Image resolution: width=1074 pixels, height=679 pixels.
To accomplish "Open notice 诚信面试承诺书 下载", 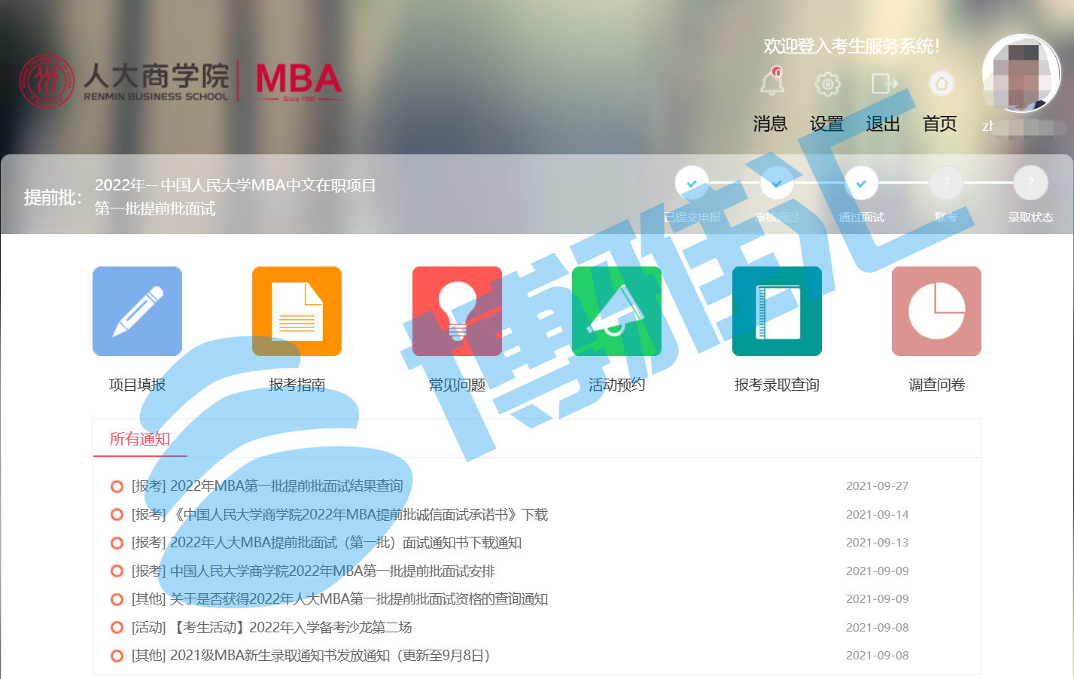I will pos(339,515).
